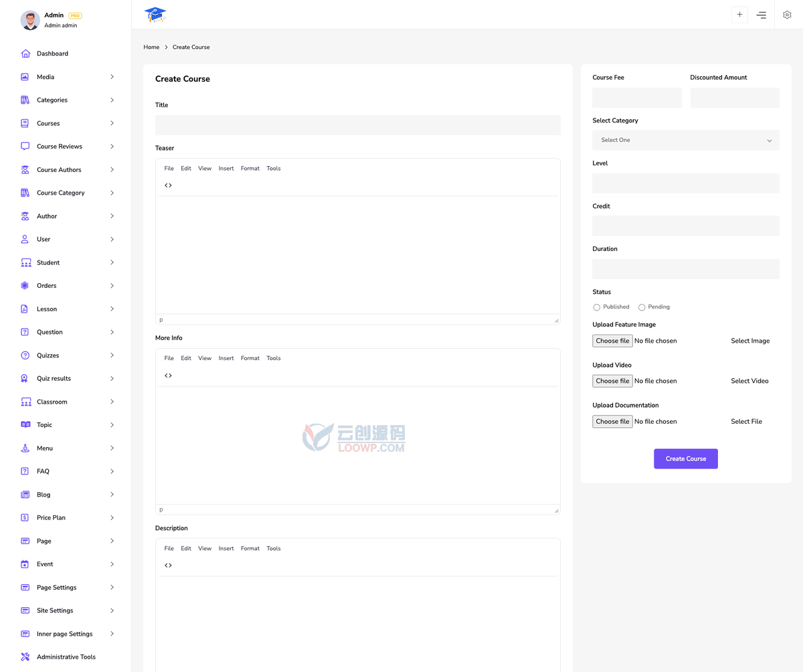
Task: Click the Duration input field
Action: click(x=686, y=269)
